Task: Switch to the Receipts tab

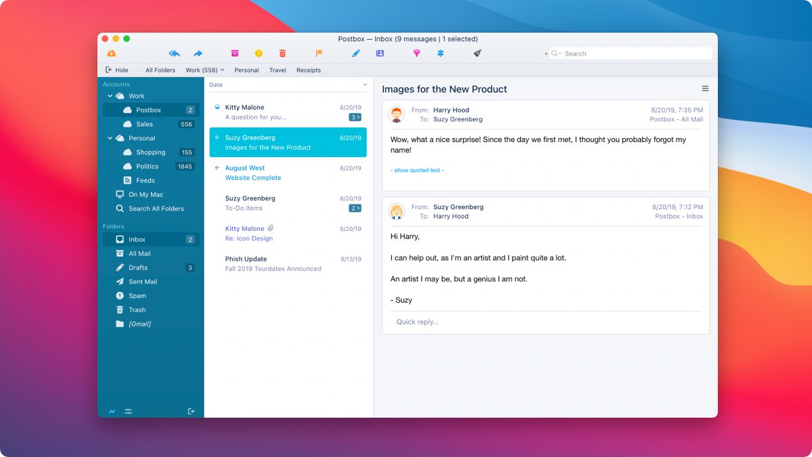Action: [x=309, y=70]
